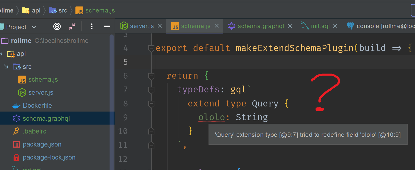This screenshot has height=170, width=415.
Task: Hide the Project panel with minus icon
Action: (x=107, y=26)
